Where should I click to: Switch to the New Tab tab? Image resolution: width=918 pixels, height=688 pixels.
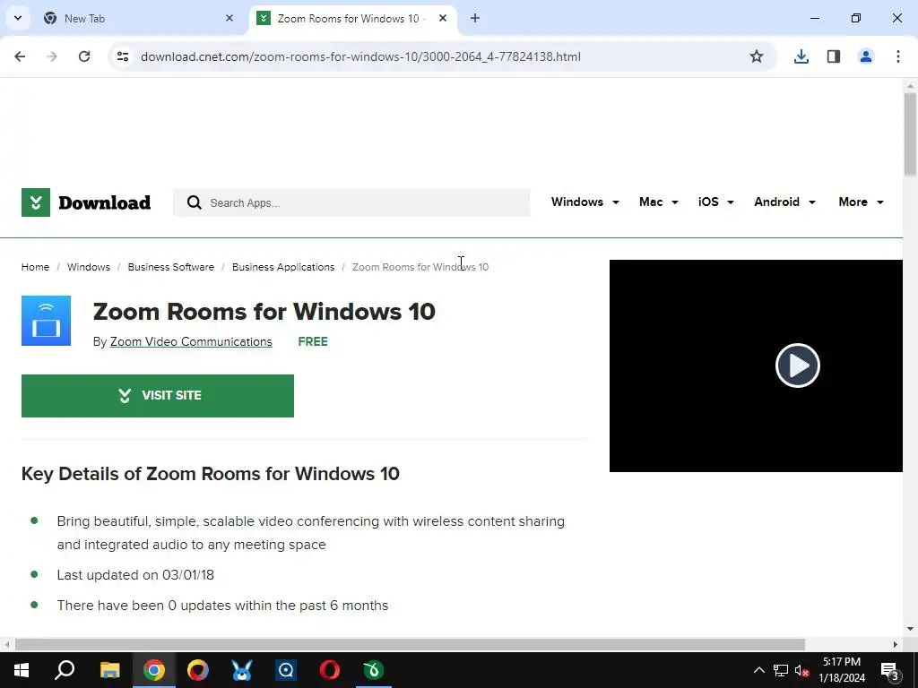point(138,18)
